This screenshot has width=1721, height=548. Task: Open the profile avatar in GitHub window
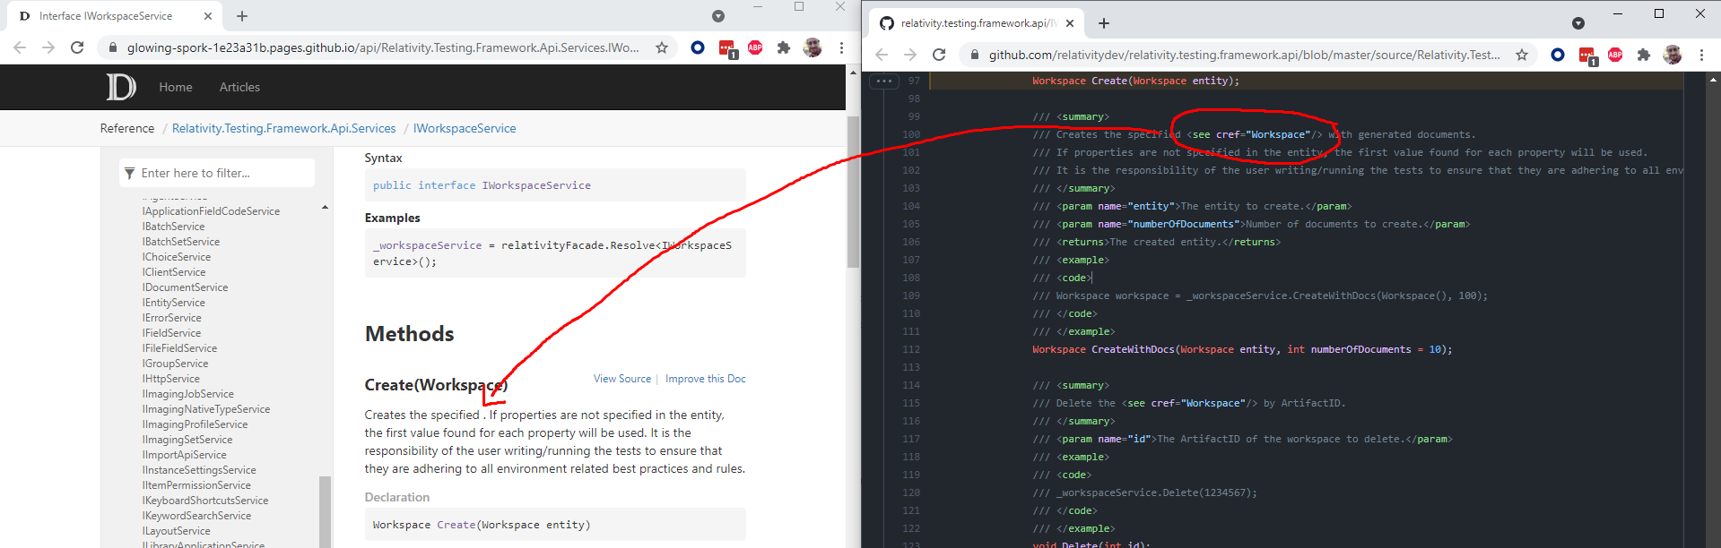[x=1673, y=55]
